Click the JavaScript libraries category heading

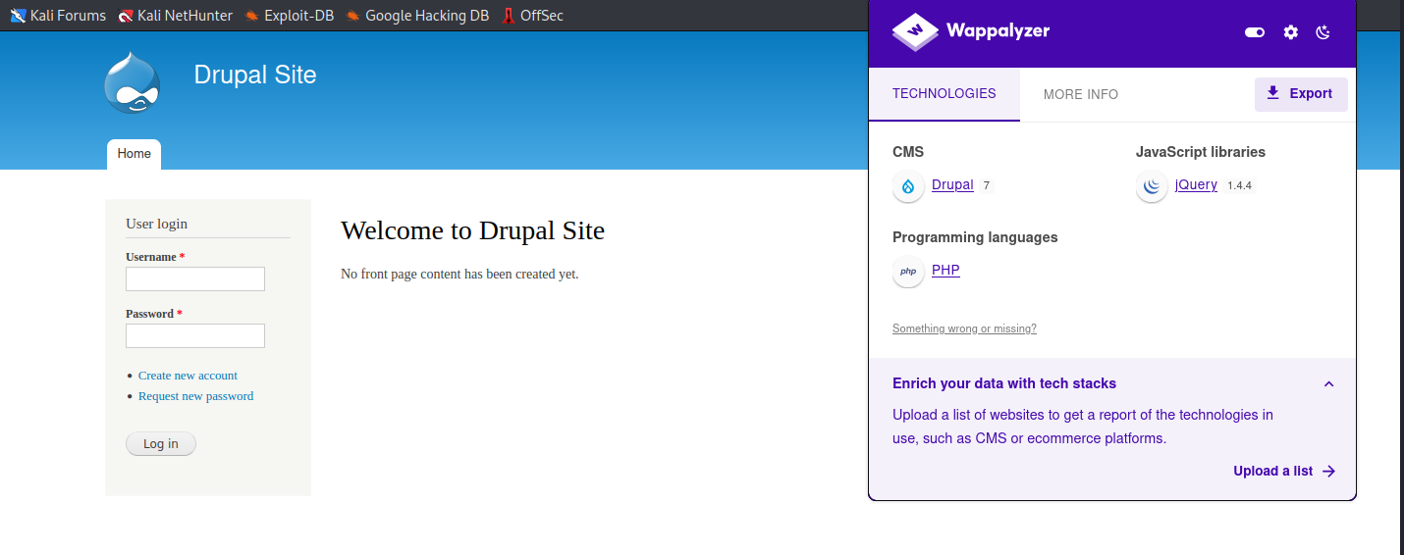pos(1201,152)
